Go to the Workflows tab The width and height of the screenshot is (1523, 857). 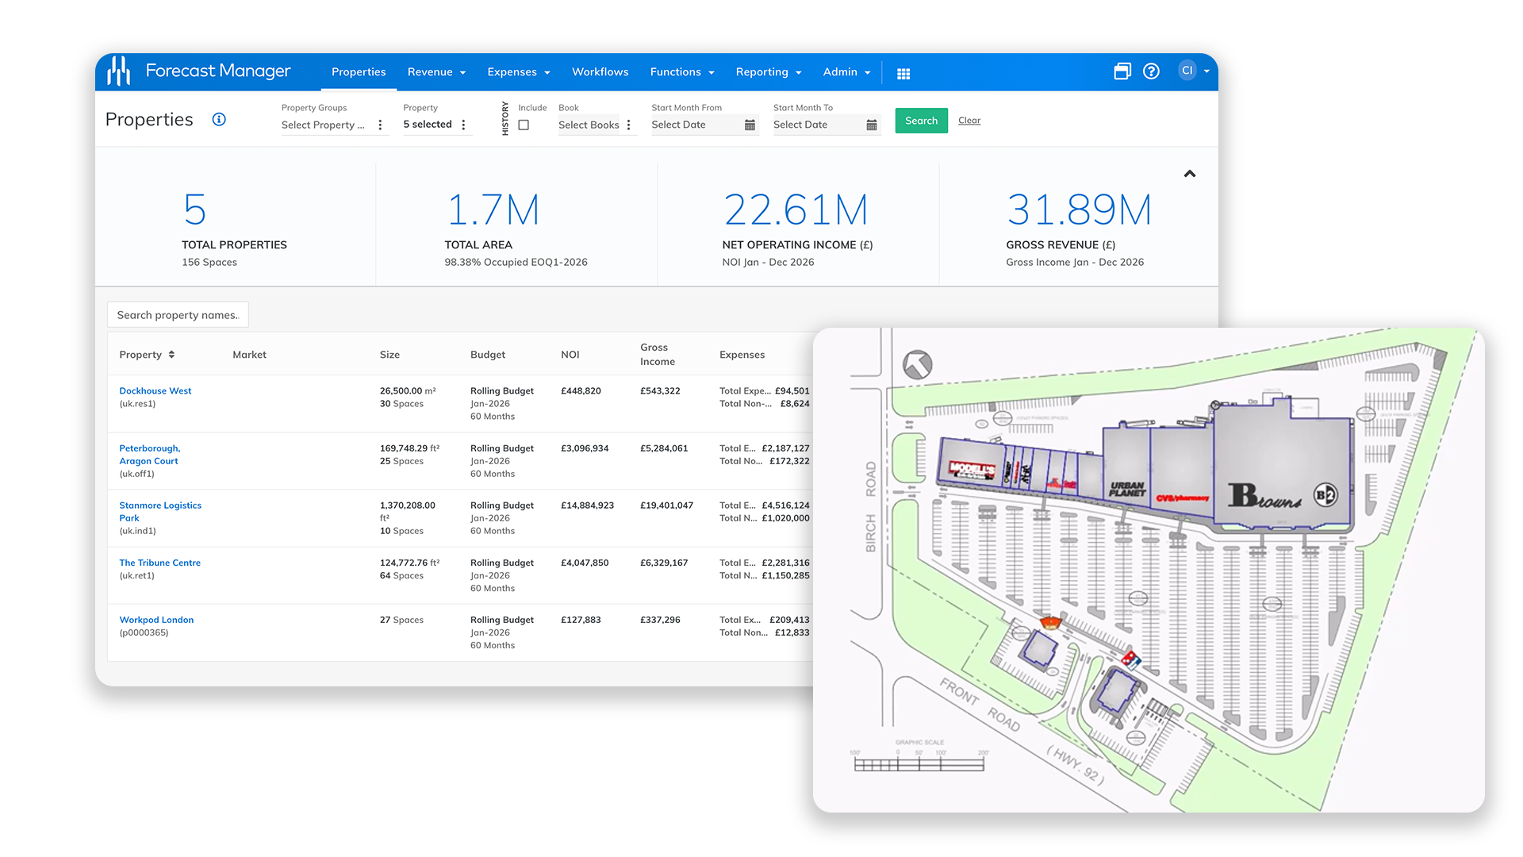(x=600, y=71)
